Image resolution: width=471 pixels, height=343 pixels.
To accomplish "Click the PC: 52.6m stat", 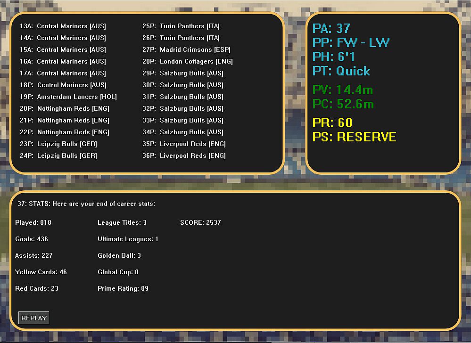I will tap(343, 104).
